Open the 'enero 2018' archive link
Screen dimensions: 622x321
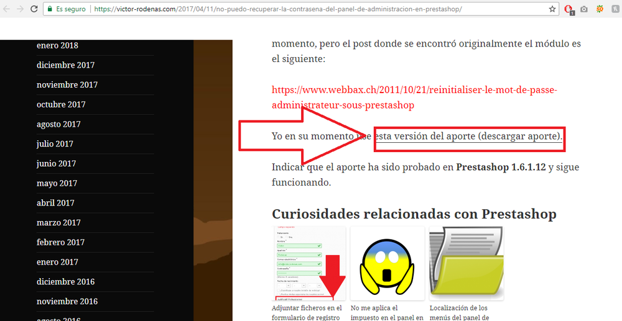(x=57, y=45)
